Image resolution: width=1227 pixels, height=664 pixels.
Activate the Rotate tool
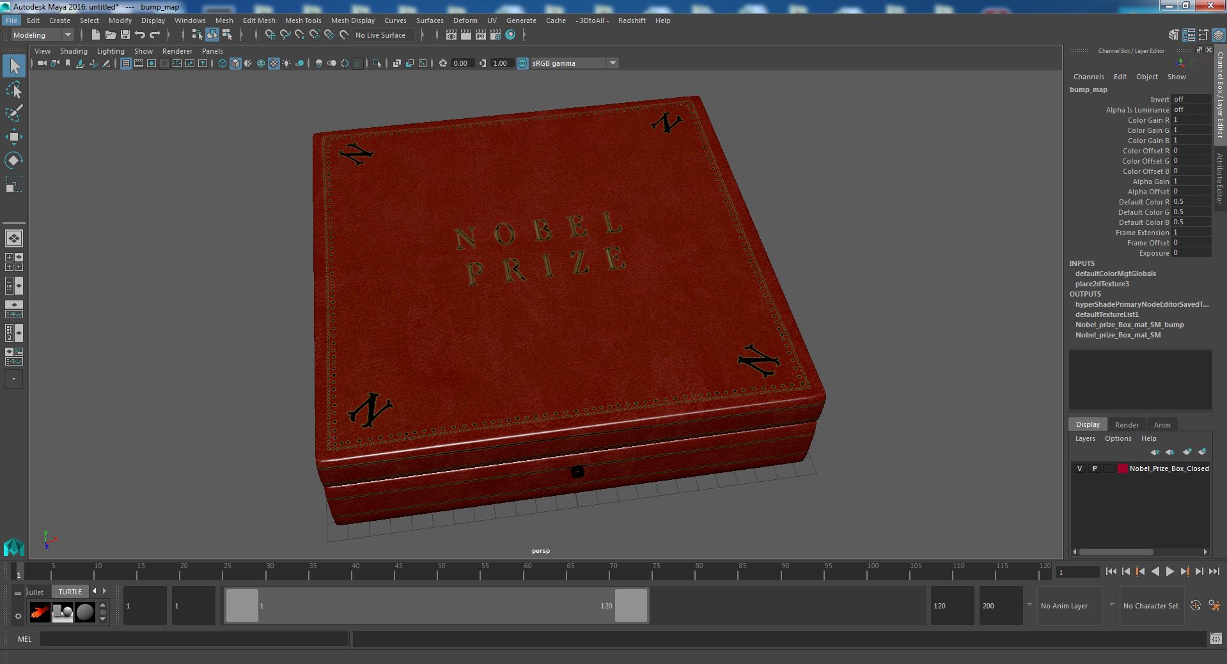point(14,160)
